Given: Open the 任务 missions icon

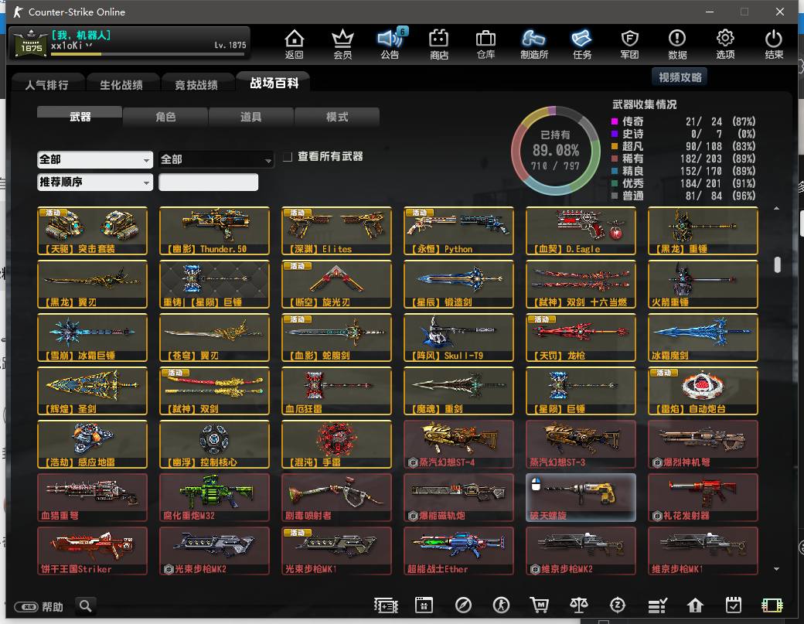Looking at the screenshot, I should 582,44.
